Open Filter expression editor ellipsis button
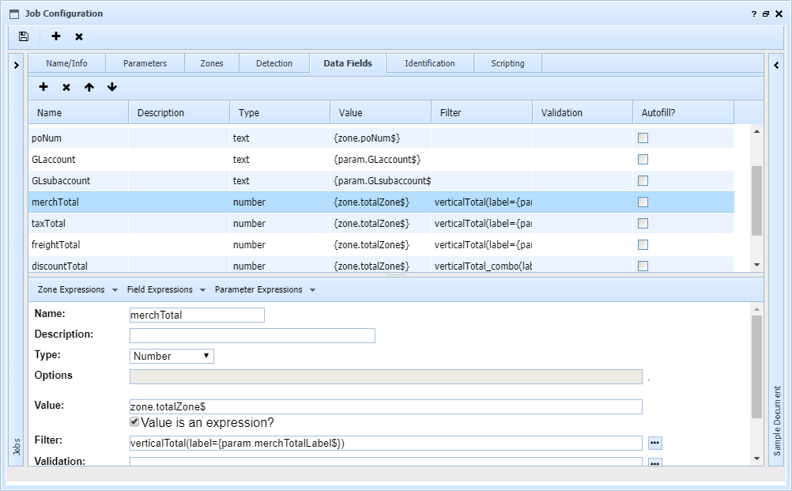Viewport: 792px width, 491px height. pyautogui.click(x=654, y=443)
